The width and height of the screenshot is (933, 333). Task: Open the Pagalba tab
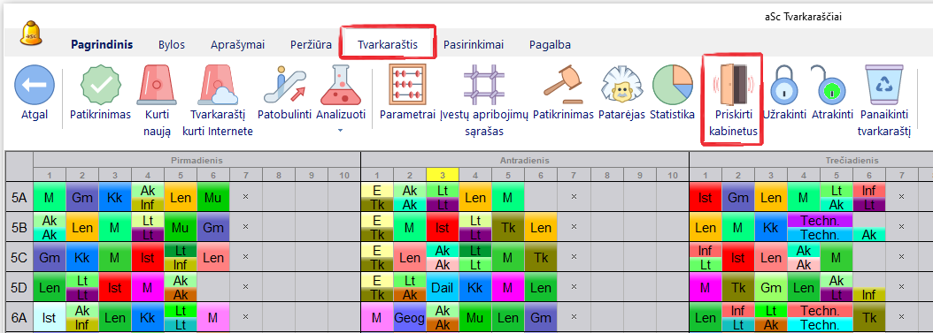coord(550,44)
